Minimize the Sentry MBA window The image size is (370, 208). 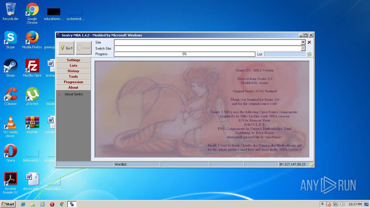[x=301, y=35]
